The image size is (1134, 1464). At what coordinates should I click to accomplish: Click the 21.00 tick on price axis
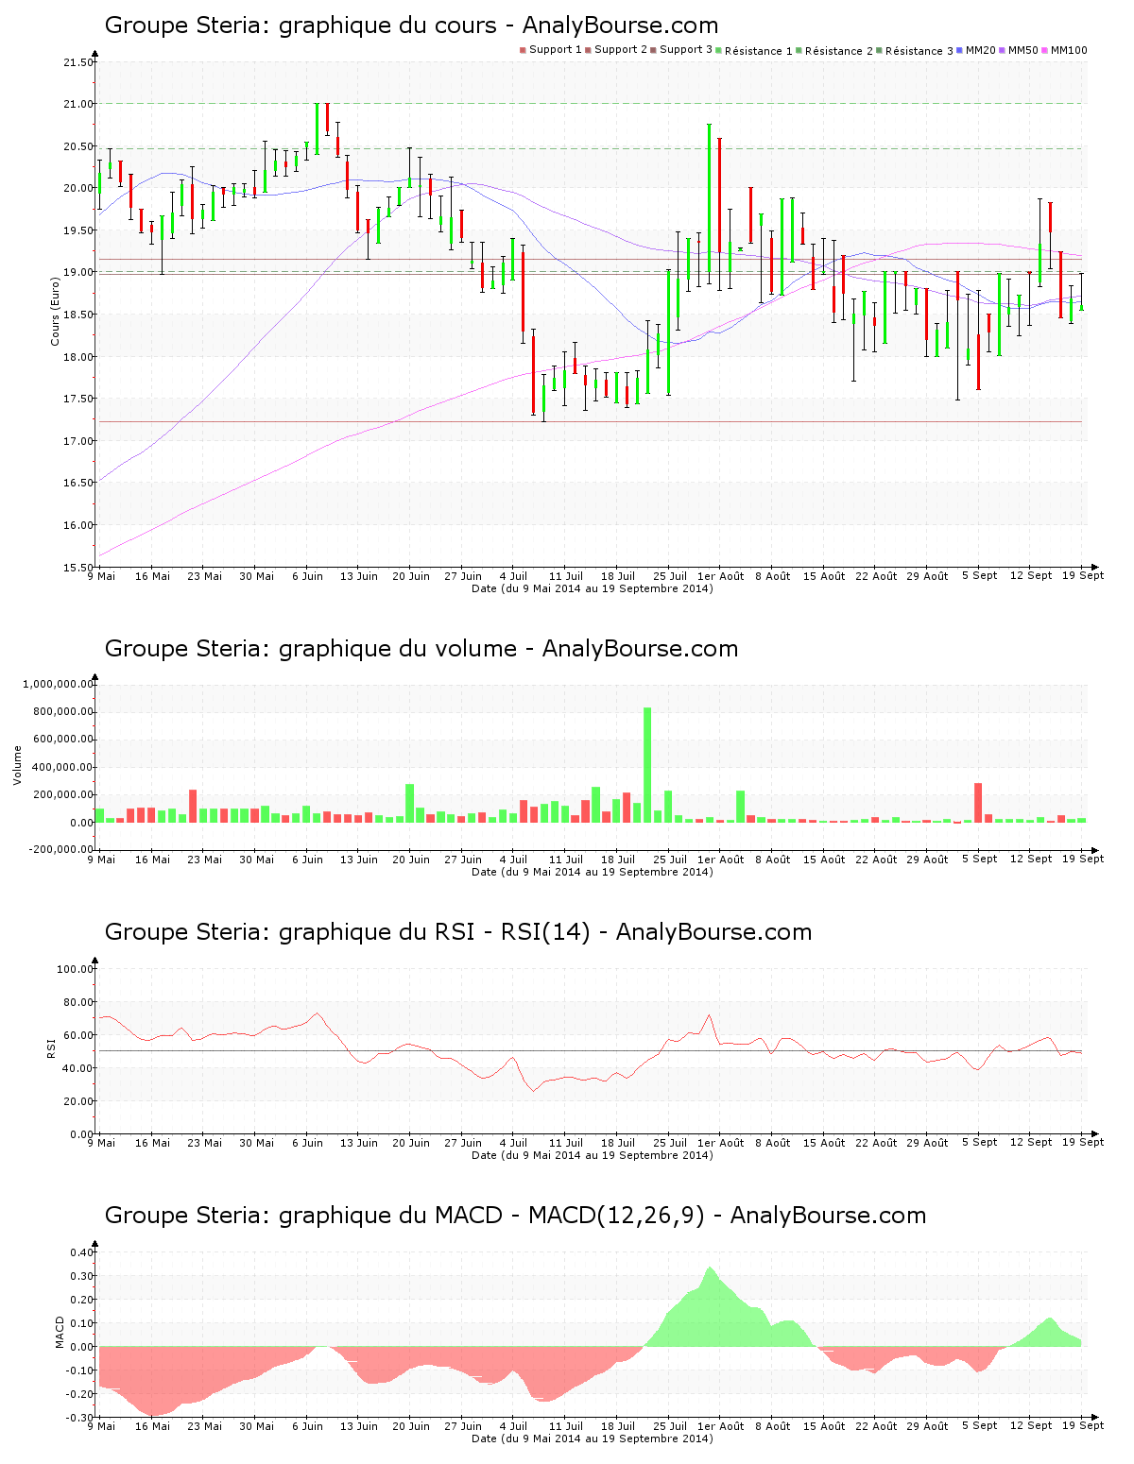click(x=77, y=104)
